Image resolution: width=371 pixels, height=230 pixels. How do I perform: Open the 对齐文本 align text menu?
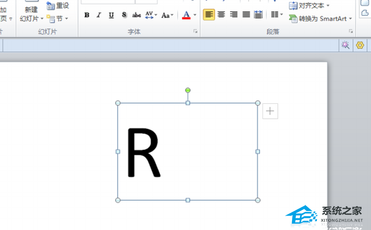click(x=310, y=5)
